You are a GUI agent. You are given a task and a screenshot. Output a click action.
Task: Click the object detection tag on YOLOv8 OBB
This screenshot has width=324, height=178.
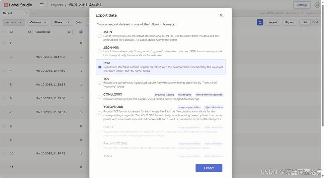tap(214, 107)
